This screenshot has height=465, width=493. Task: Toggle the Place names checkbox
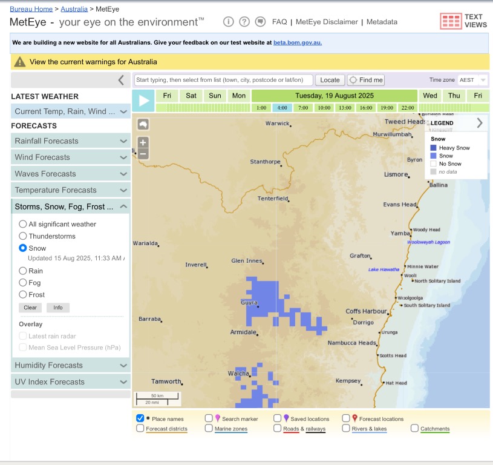[x=140, y=418]
